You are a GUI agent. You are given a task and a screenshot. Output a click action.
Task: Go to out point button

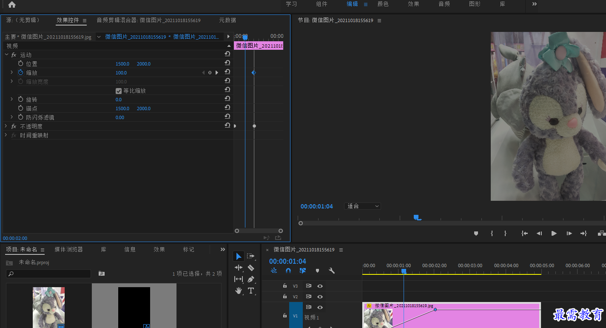(x=583, y=233)
